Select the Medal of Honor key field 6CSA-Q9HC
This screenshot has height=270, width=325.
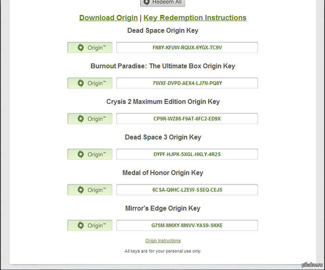click(x=187, y=190)
